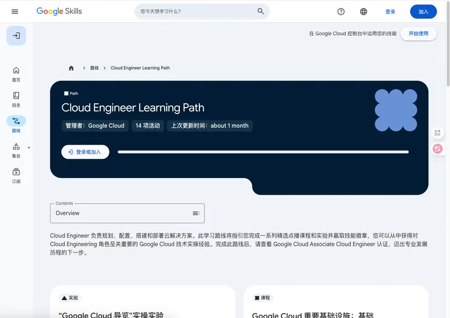The width and height of the screenshot is (450, 318).
Task: Open the hamburger main menu
Action: [x=15, y=12]
